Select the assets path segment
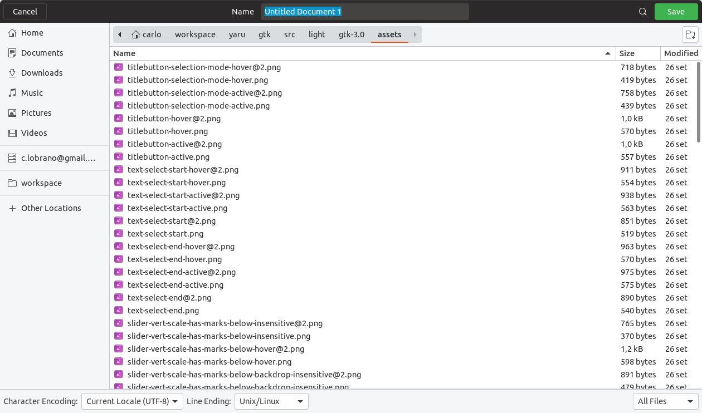The width and height of the screenshot is (702, 413). click(389, 35)
